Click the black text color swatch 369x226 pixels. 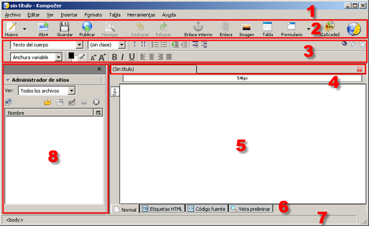click(x=72, y=56)
